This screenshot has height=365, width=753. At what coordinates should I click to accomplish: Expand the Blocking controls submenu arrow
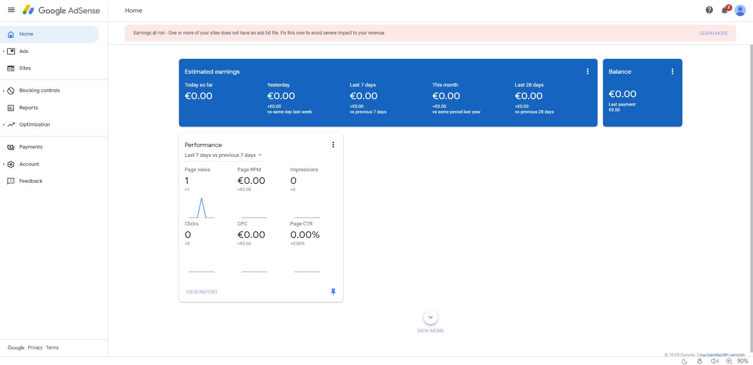(x=4, y=91)
